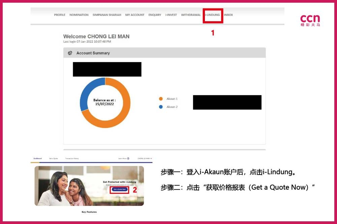Image resolution: width=337 pixels, height=224 pixels.
Task: Click the Learn More help link
Action: (124, 159)
